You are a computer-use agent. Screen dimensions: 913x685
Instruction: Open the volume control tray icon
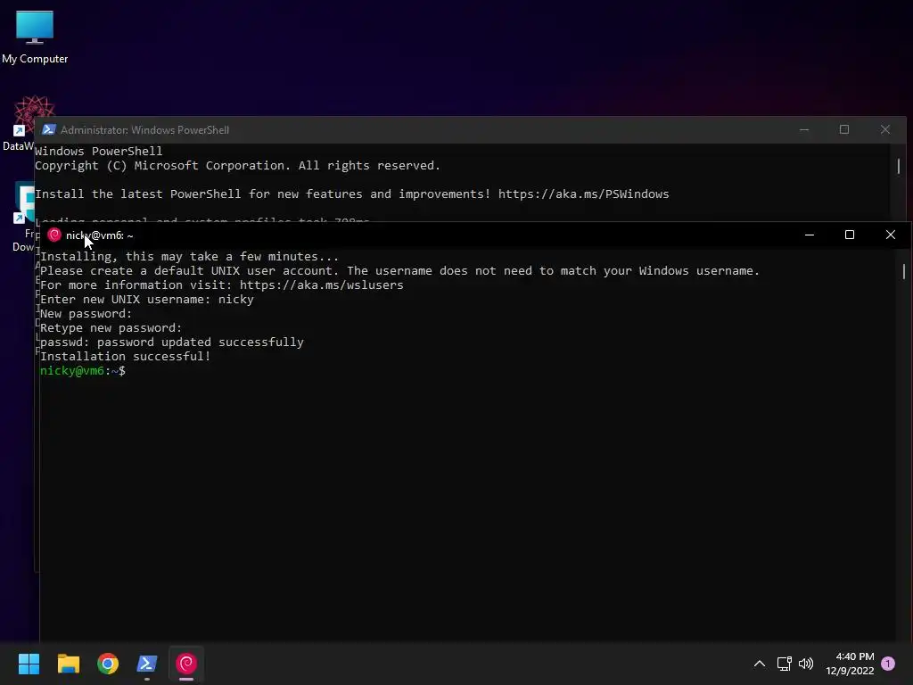click(x=806, y=664)
